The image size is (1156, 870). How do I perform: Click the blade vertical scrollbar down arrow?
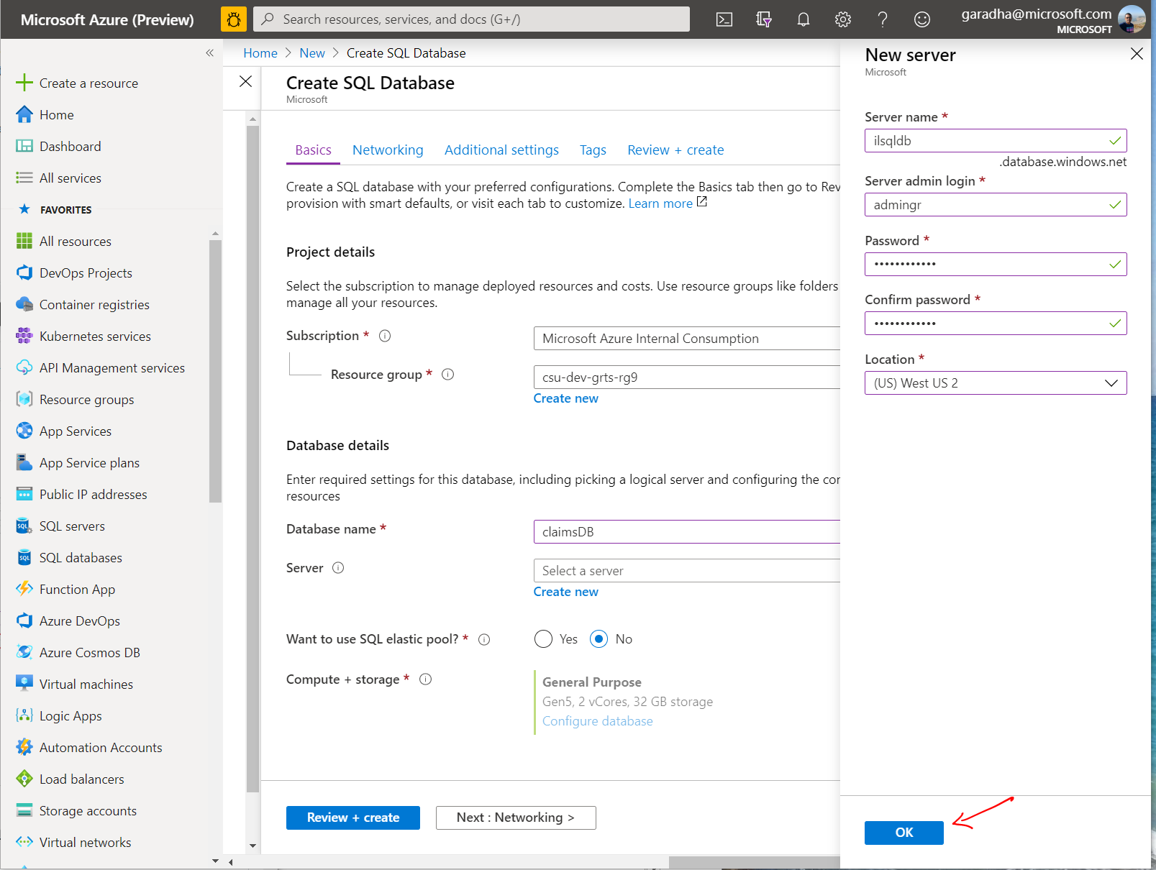252,846
